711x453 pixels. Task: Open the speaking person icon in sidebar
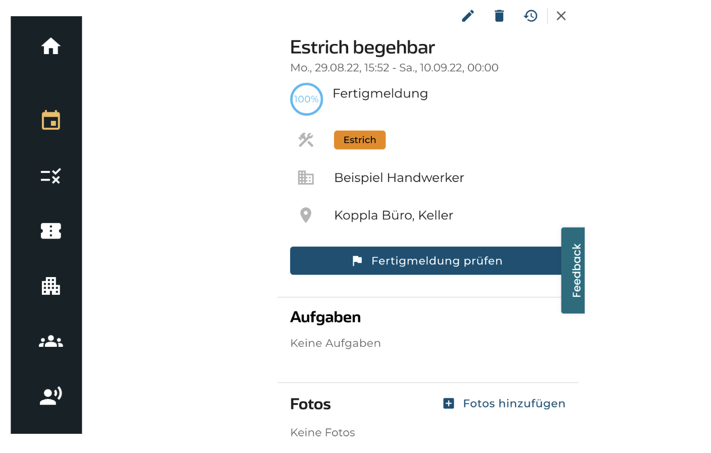pos(51,395)
